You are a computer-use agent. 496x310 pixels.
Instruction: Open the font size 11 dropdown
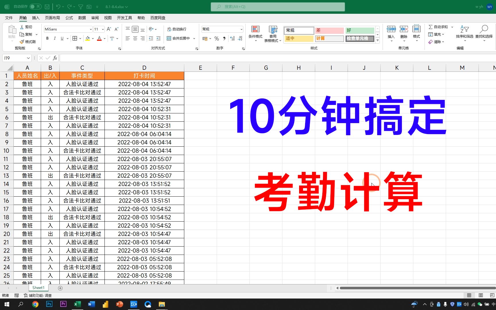tap(103, 29)
